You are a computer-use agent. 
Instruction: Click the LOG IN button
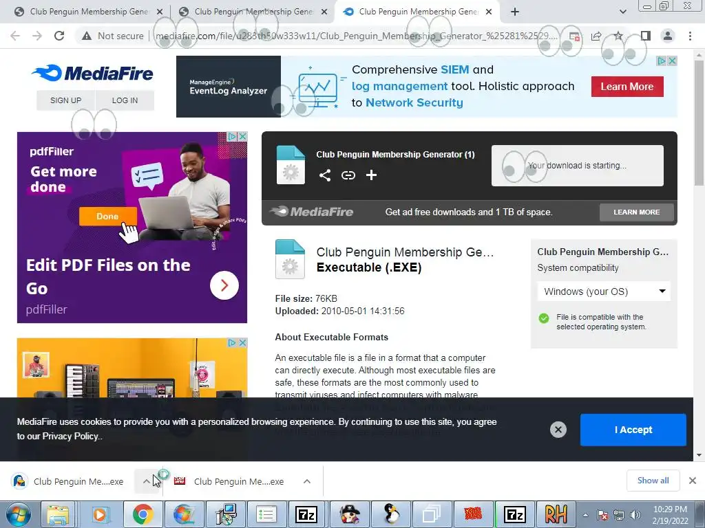125,100
